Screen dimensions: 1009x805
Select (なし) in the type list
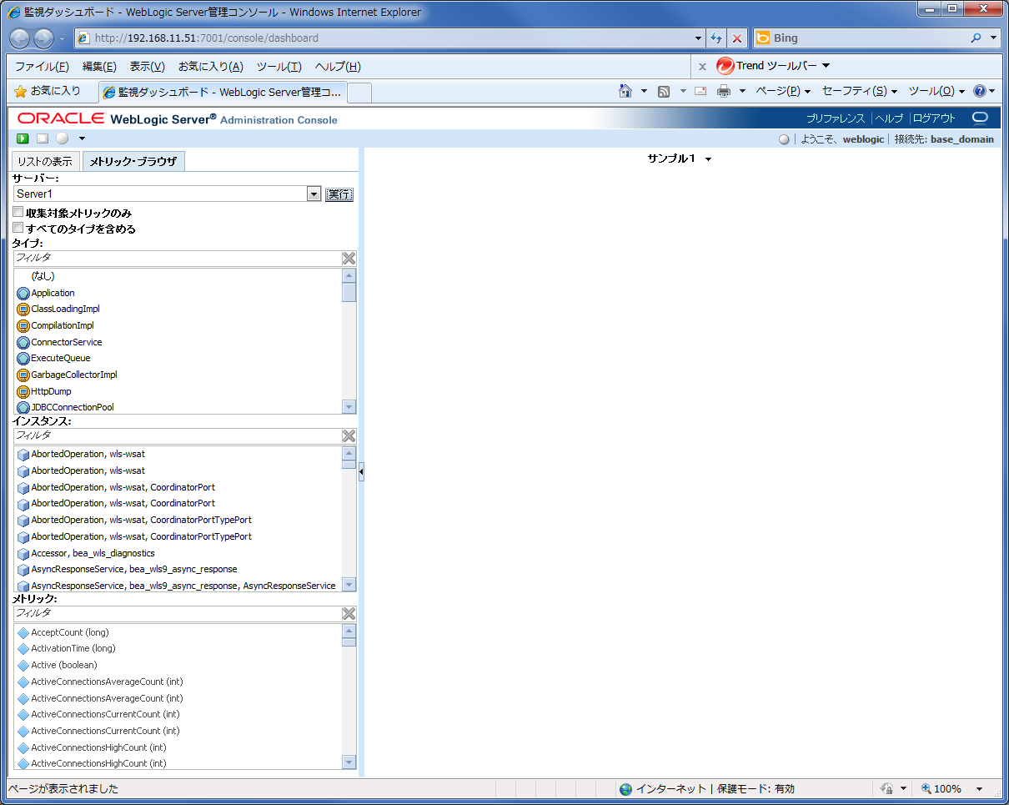pyautogui.click(x=43, y=276)
